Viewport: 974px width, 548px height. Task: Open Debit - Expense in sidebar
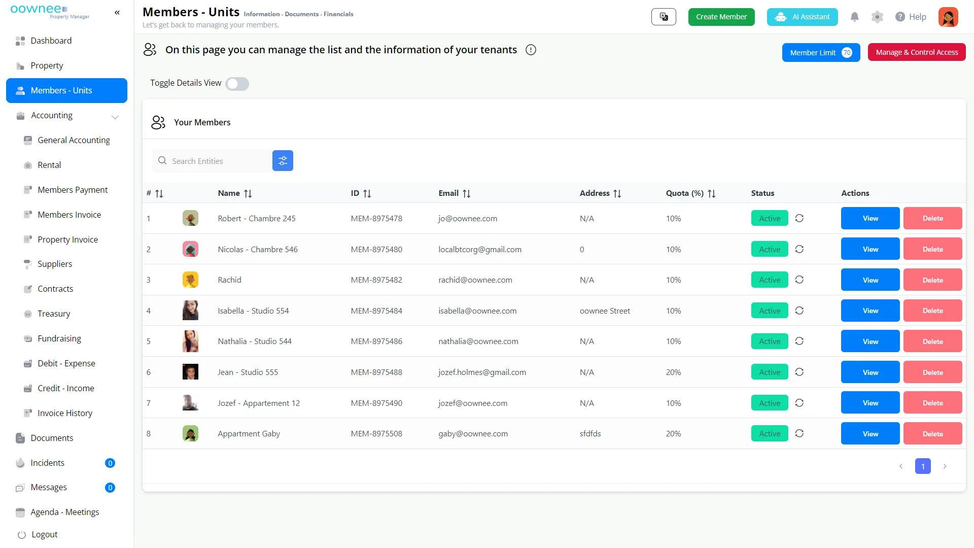pos(66,363)
